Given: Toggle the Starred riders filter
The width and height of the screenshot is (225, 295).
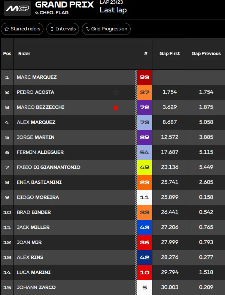Looking at the screenshot, I should [22, 29].
